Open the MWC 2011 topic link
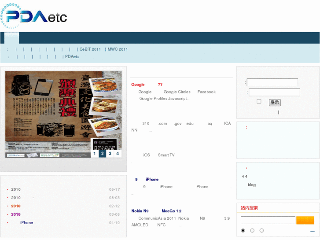Screen dimensions: 320x240 (118, 49)
